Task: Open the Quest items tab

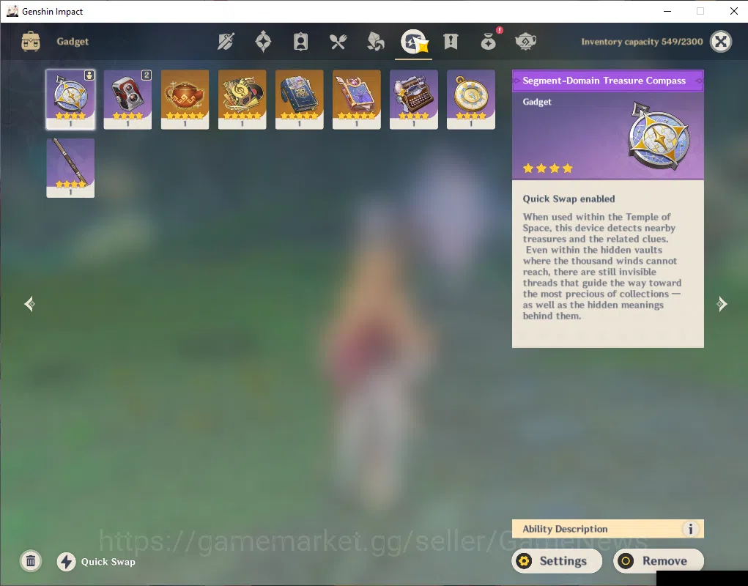Action: pos(451,42)
